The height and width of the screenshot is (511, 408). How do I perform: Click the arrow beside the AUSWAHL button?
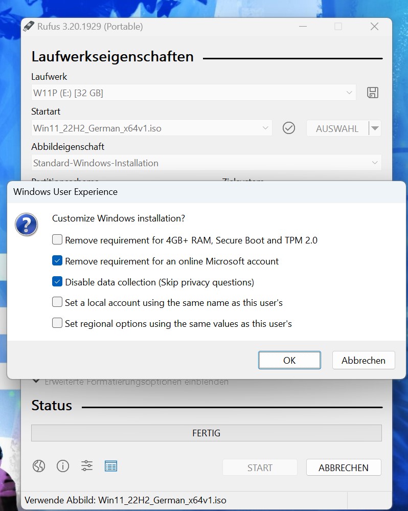click(375, 128)
